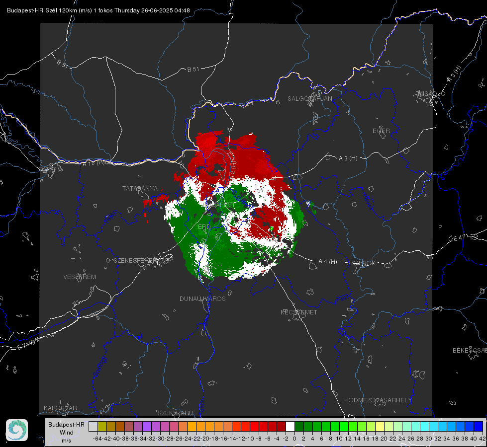Click the 42 value ending the legend scale

pos(483,439)
